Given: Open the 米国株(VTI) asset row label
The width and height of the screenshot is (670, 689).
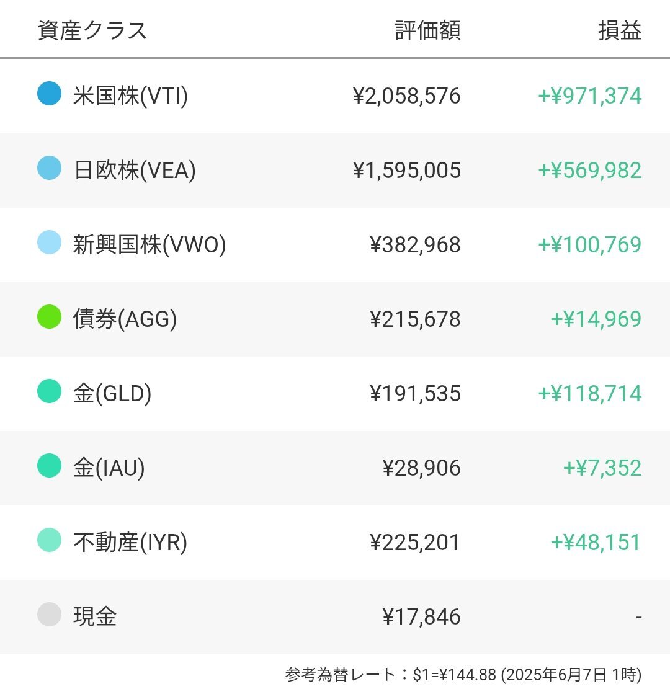Looking at the screenshot, I should (130, 96).
